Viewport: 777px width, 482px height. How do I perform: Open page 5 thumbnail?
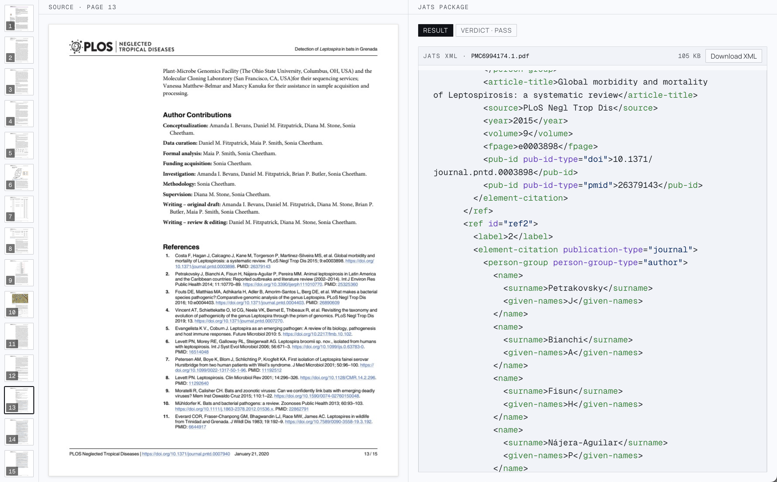click(19, 145)
